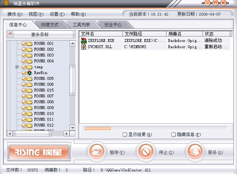The image size is (237, 174).
Task: Click the 暂停(P) label
Action: [x=117, y=152]
